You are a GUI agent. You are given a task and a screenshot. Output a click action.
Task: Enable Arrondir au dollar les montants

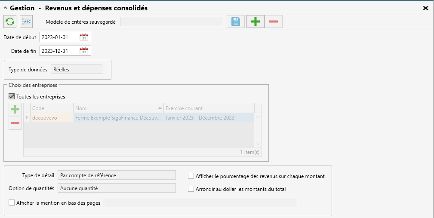click(191, 189)
